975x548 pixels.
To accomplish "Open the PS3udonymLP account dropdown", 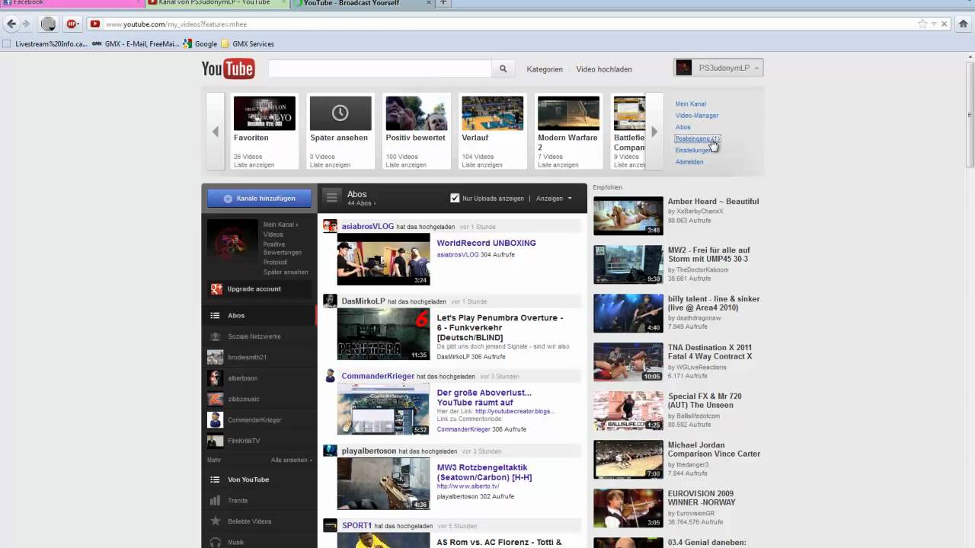I will 718,68.
